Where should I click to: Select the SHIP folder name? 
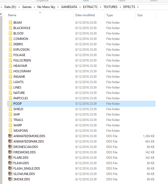(17, 115)
